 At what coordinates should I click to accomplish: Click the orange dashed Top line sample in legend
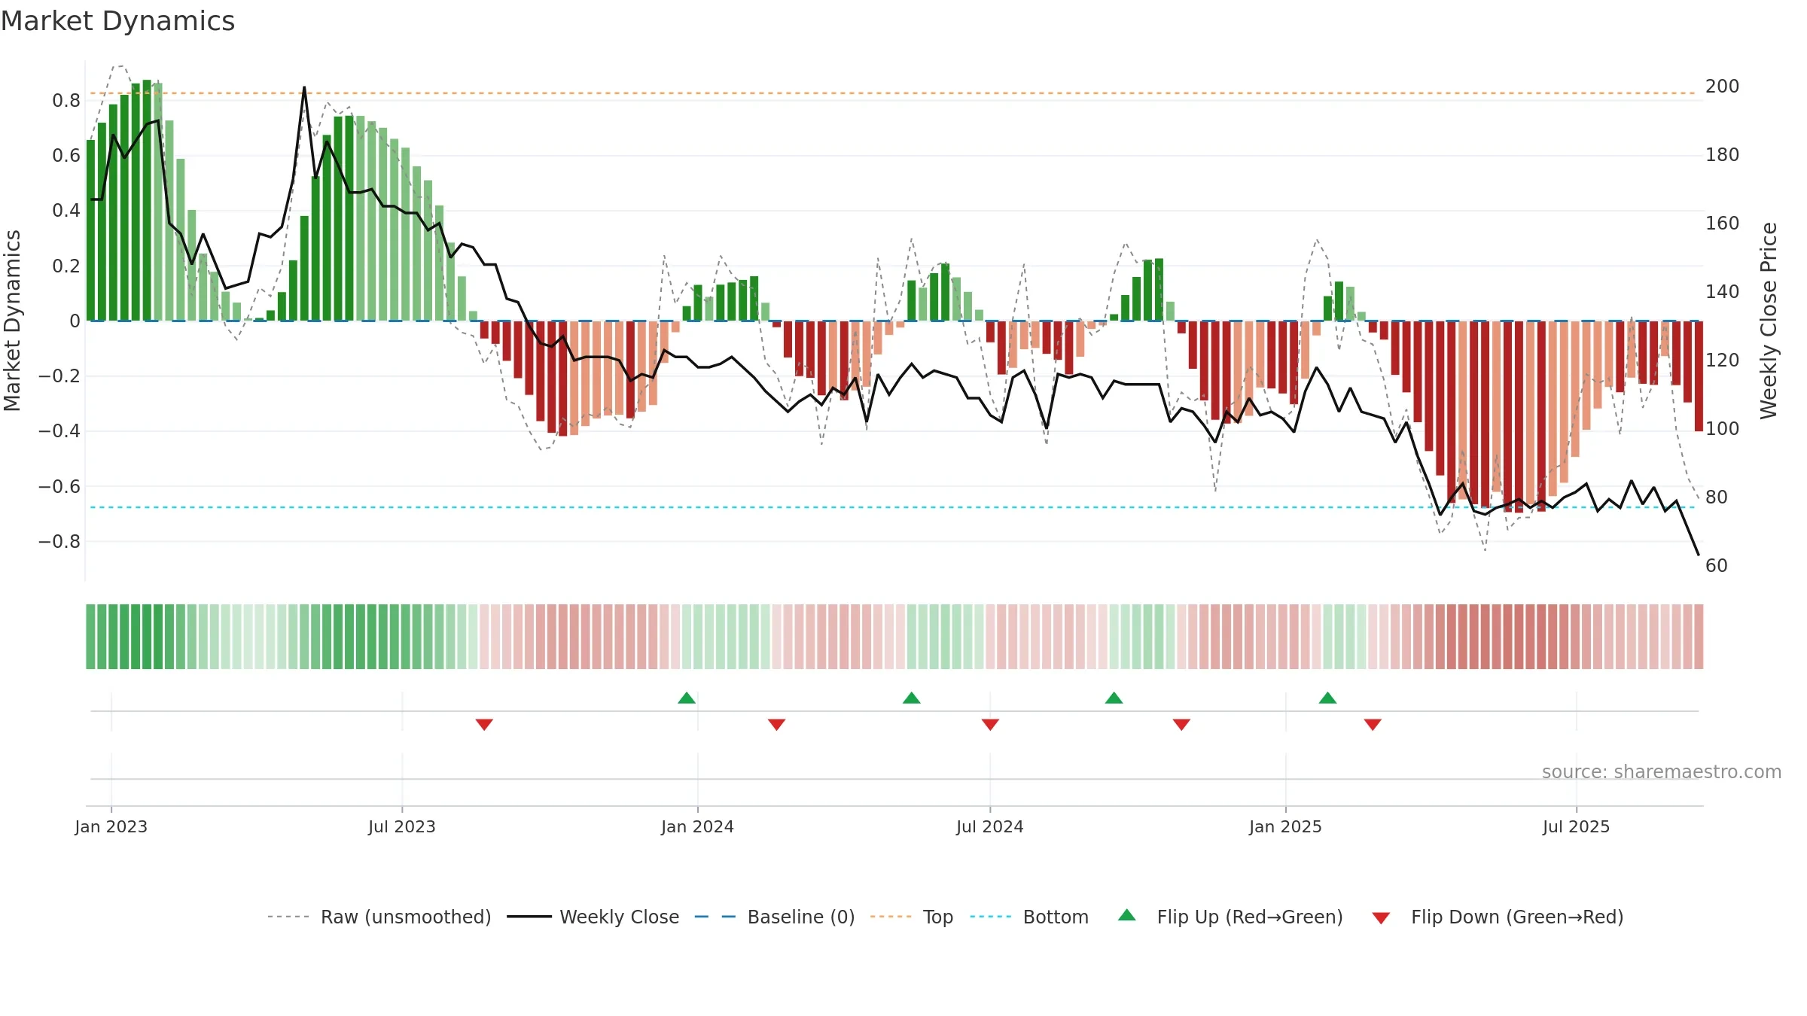coord(891,917)
